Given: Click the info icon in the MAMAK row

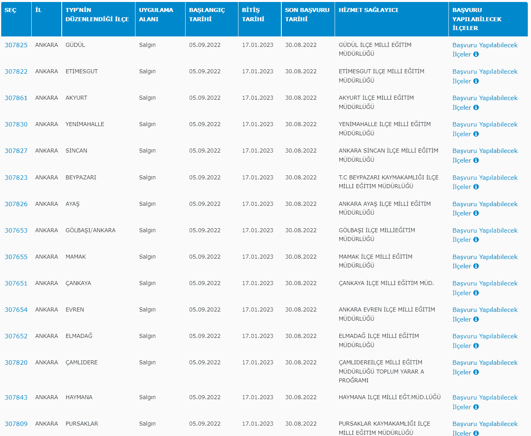Looking at the screenshot, I should [x=476, y=266].
